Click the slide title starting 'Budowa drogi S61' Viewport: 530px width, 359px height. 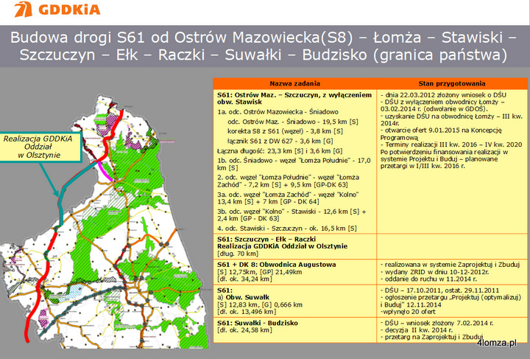pyautogui.click(x=264, y=46)
